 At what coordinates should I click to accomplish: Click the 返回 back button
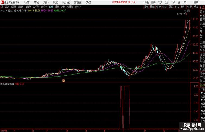196,7
